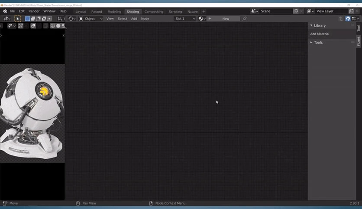This screenshot has width=362, height=209.
Task: Open the node editor Select menu
Action: point(123,19)
